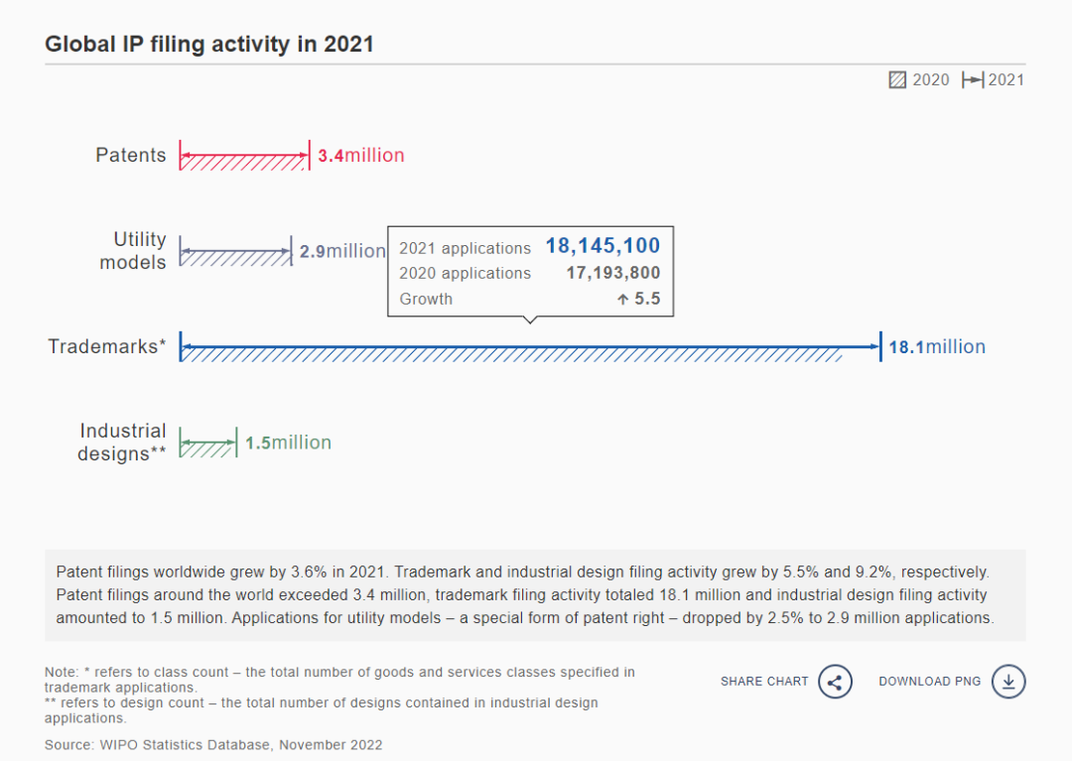Click the Utility models hatched bar
This screenshot has width=1072, height=761.
(x=235, y=256)
